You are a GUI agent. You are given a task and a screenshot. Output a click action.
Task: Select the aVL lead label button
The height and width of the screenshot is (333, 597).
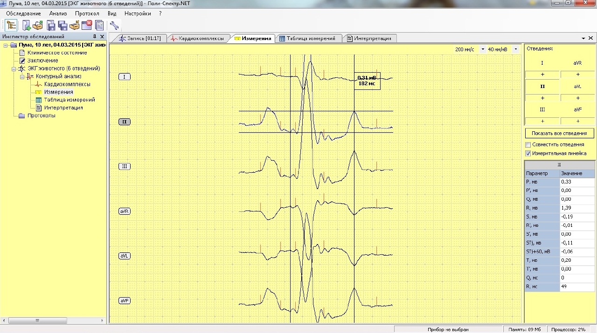click(125, 256)
